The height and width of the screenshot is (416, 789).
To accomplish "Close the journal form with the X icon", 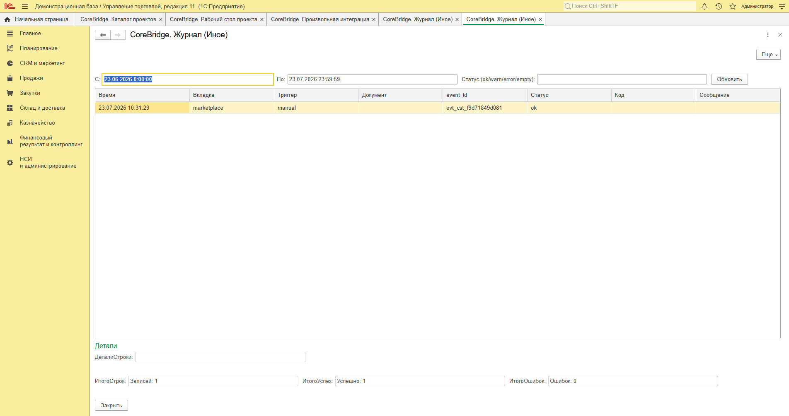I will tap(780, 35).
